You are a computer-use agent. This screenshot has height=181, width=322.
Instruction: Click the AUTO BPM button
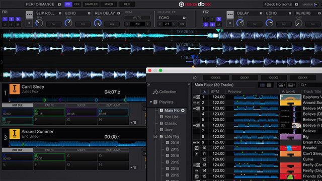click(137, 18)
